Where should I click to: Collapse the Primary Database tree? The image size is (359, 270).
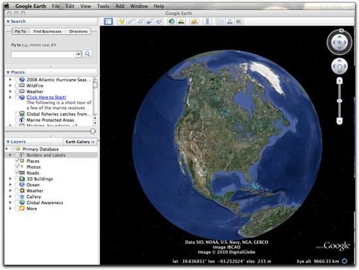point(7,149)
